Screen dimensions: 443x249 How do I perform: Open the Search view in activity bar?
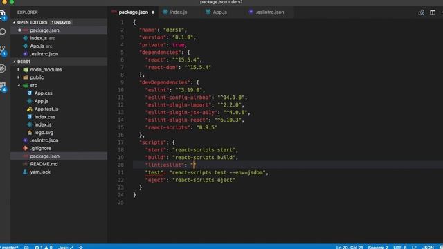3,32
